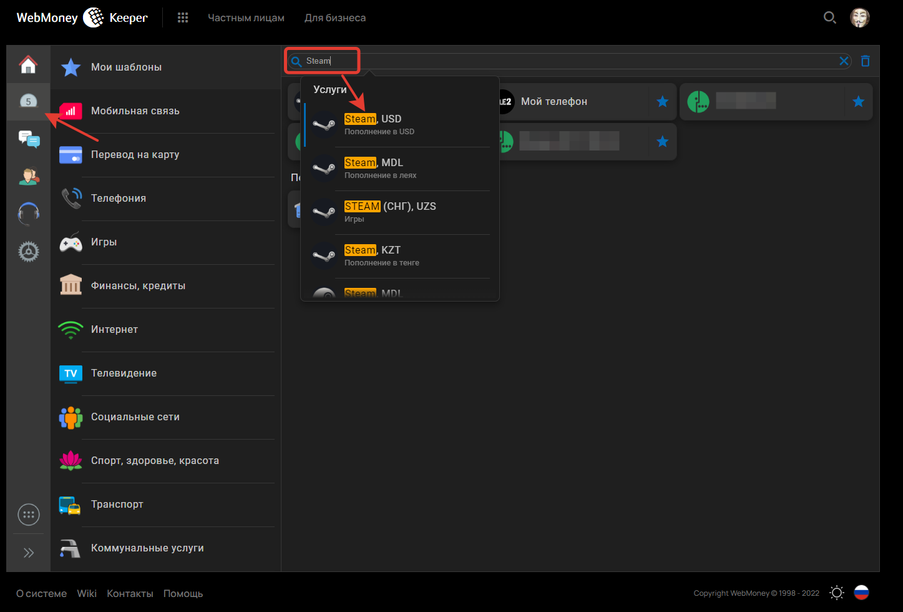This screenshot has height=612, width=903.
Task: Open the apps grid icon in header
Action: click(183, 17)
